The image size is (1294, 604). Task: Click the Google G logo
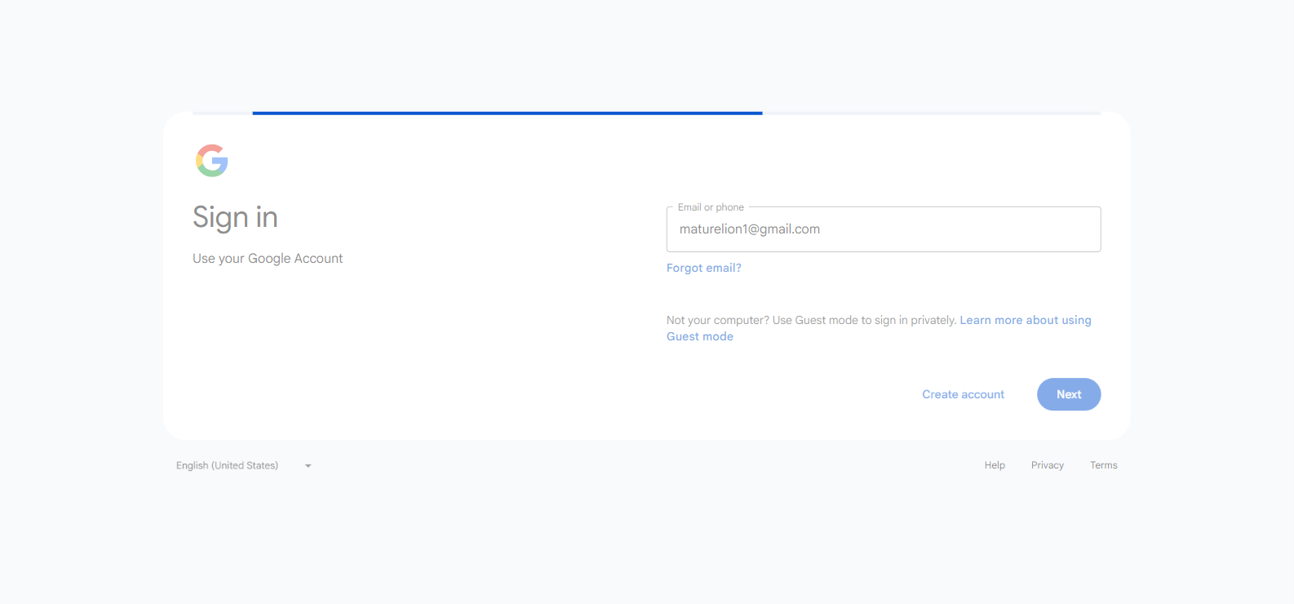tap(212, 161)
